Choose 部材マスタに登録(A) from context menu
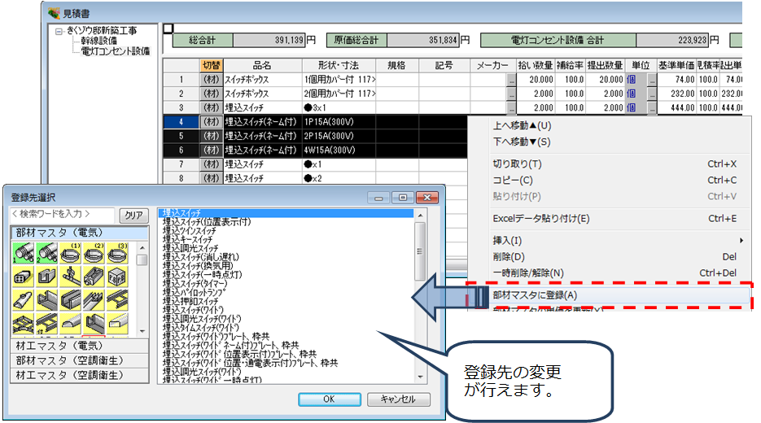 tap(535, 295)
